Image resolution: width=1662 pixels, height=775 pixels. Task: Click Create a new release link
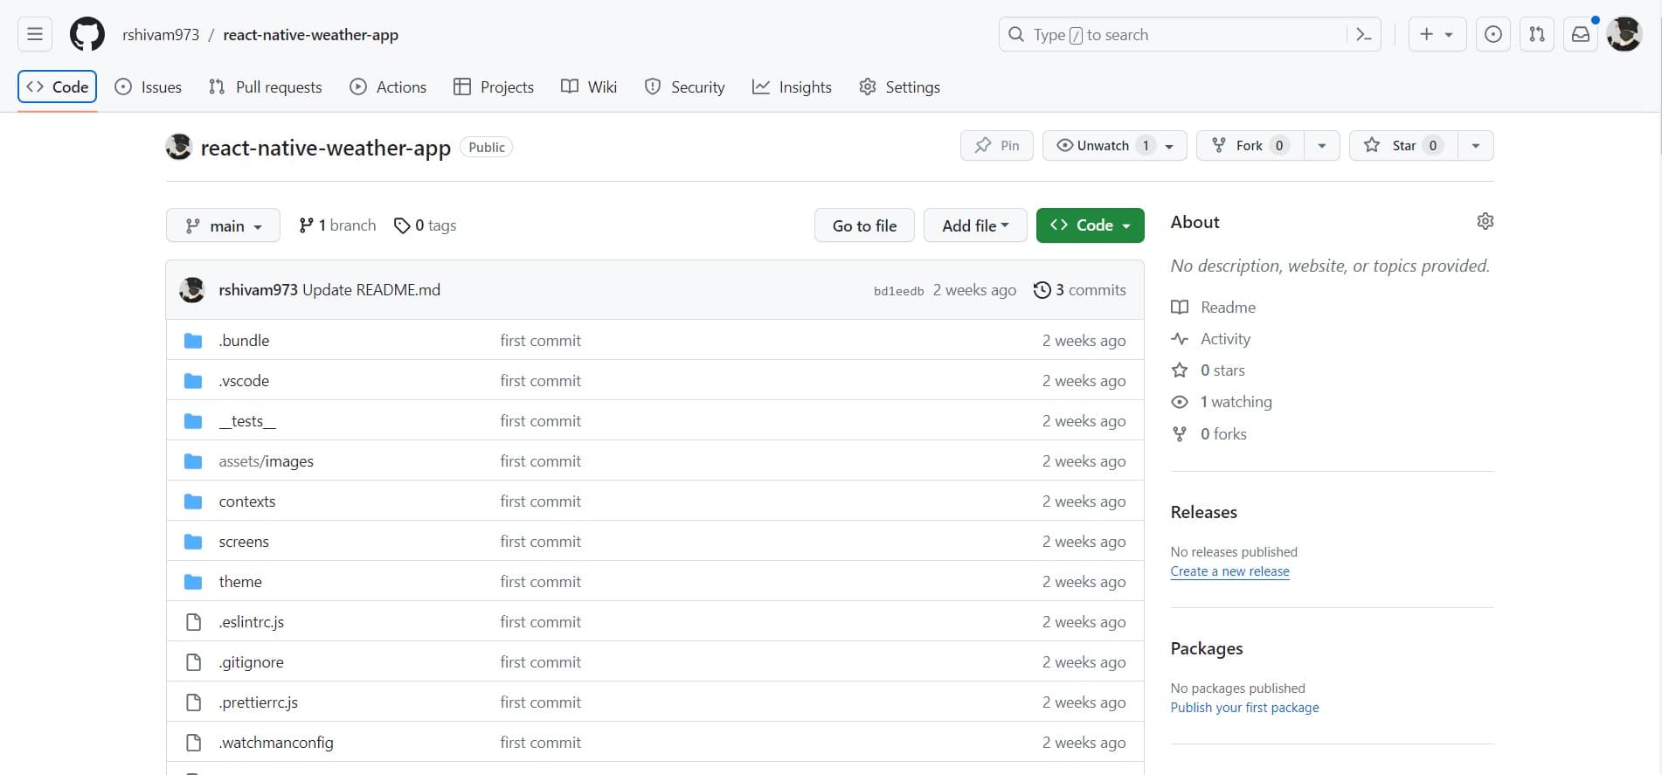[x=1229, y=571]
